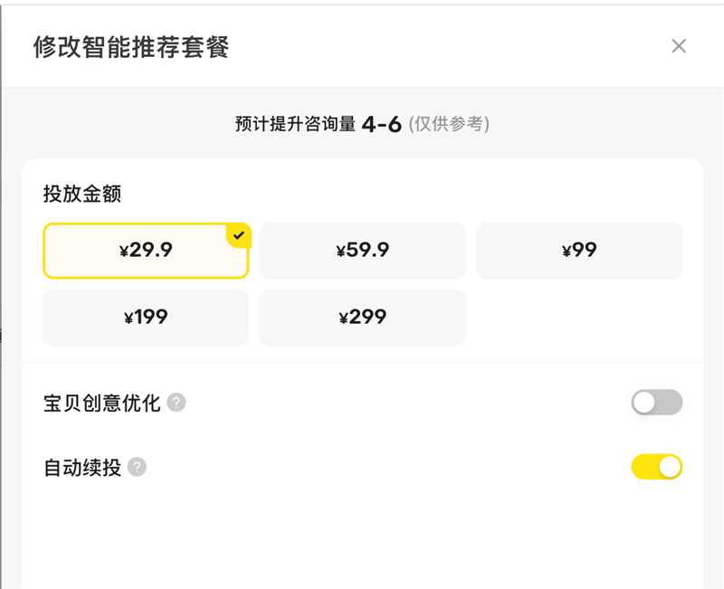The image size is (724, 589).
Task: Click the 投放金额 section heading
Action: [82, 194]
